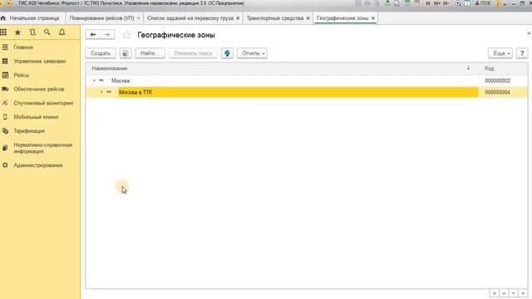This screenshot has height=299, width=532.
Task: Go forward with right arrow button
Action: (107, 35)
